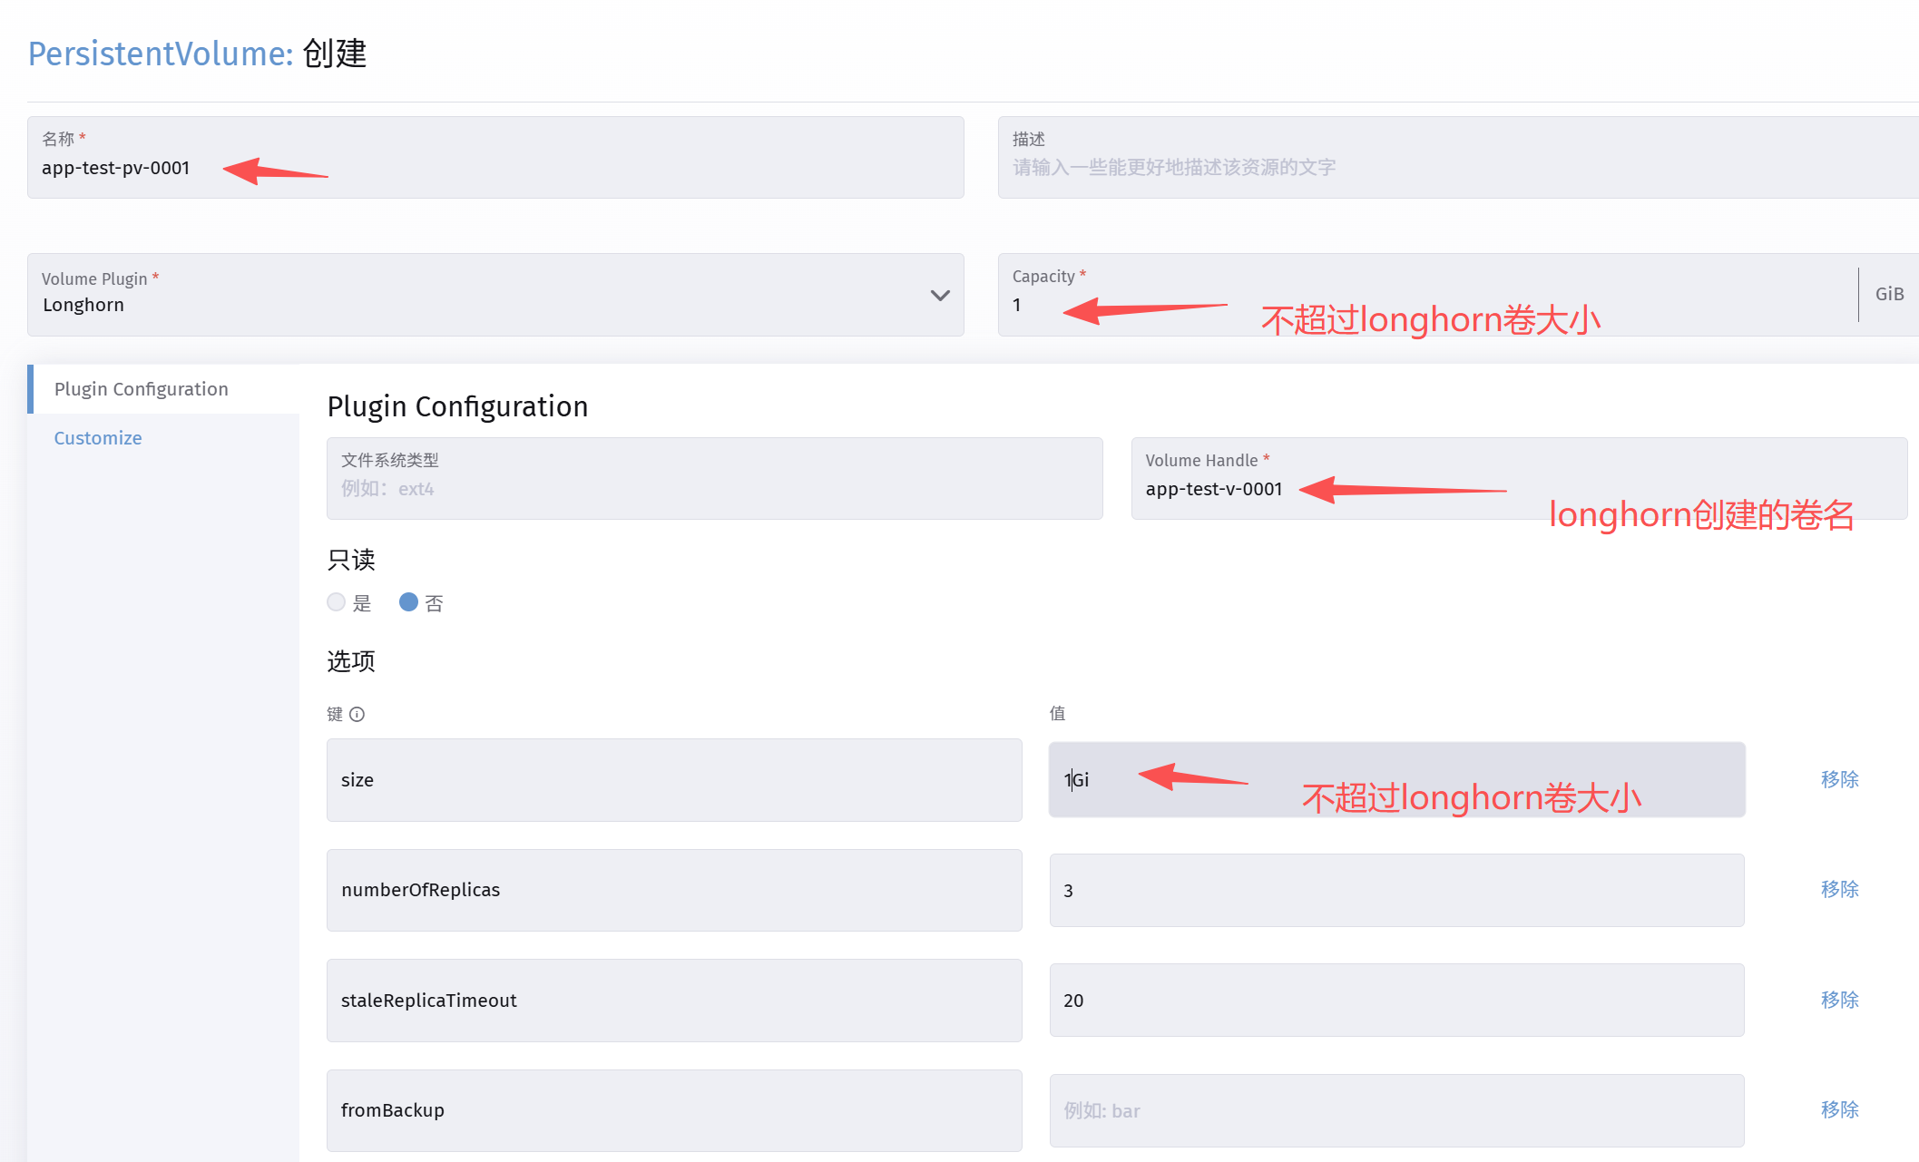Click the Volume Handle input field
The height and width of the screenshot is (1162, 1919).
coord(1519,479)
